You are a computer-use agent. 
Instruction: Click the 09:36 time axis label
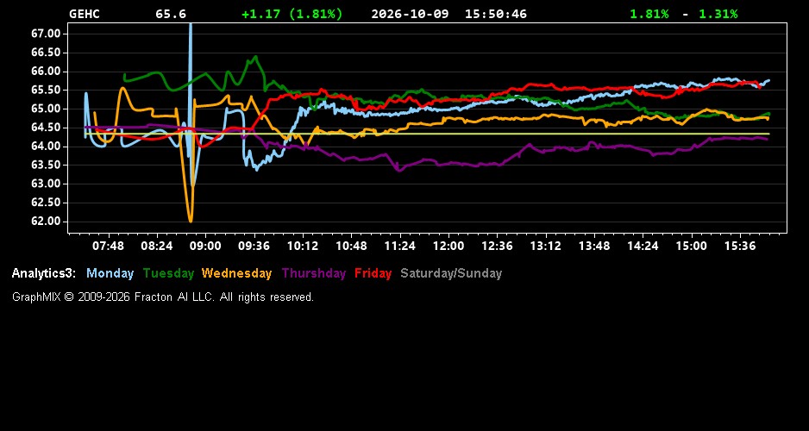point(254,246)
